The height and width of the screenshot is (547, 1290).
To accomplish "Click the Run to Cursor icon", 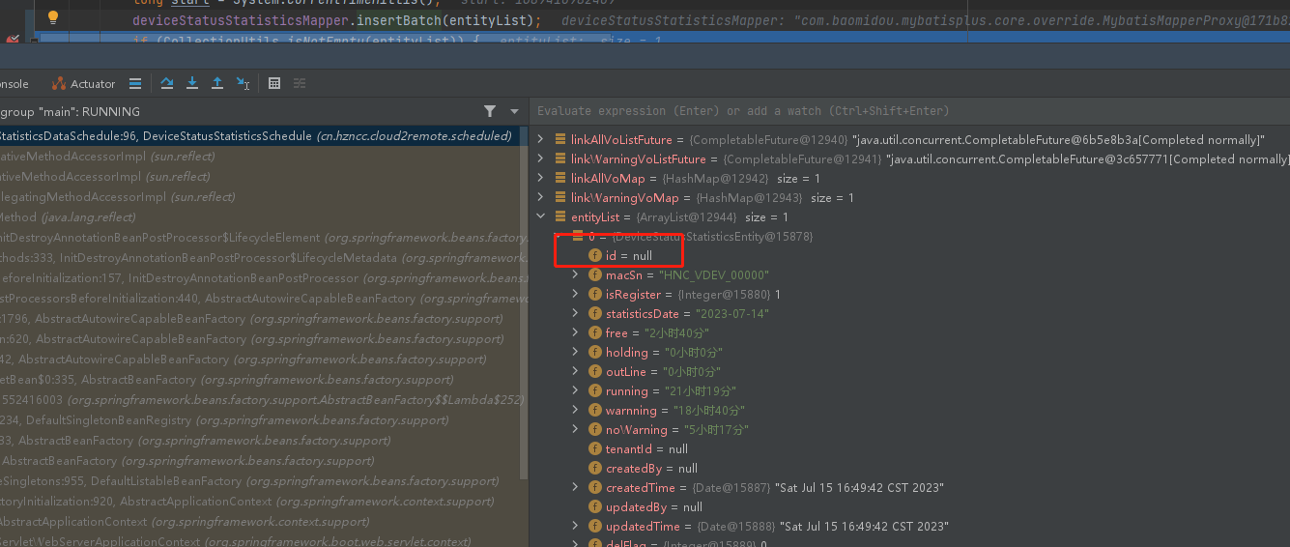I will coord(244,84).
